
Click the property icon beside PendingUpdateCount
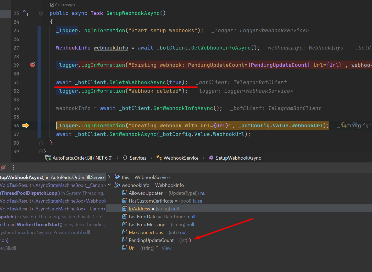(125, 240)
